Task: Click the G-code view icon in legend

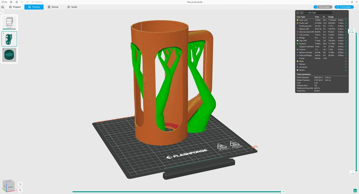Action: pyautogui.click(x=301, y=13)
